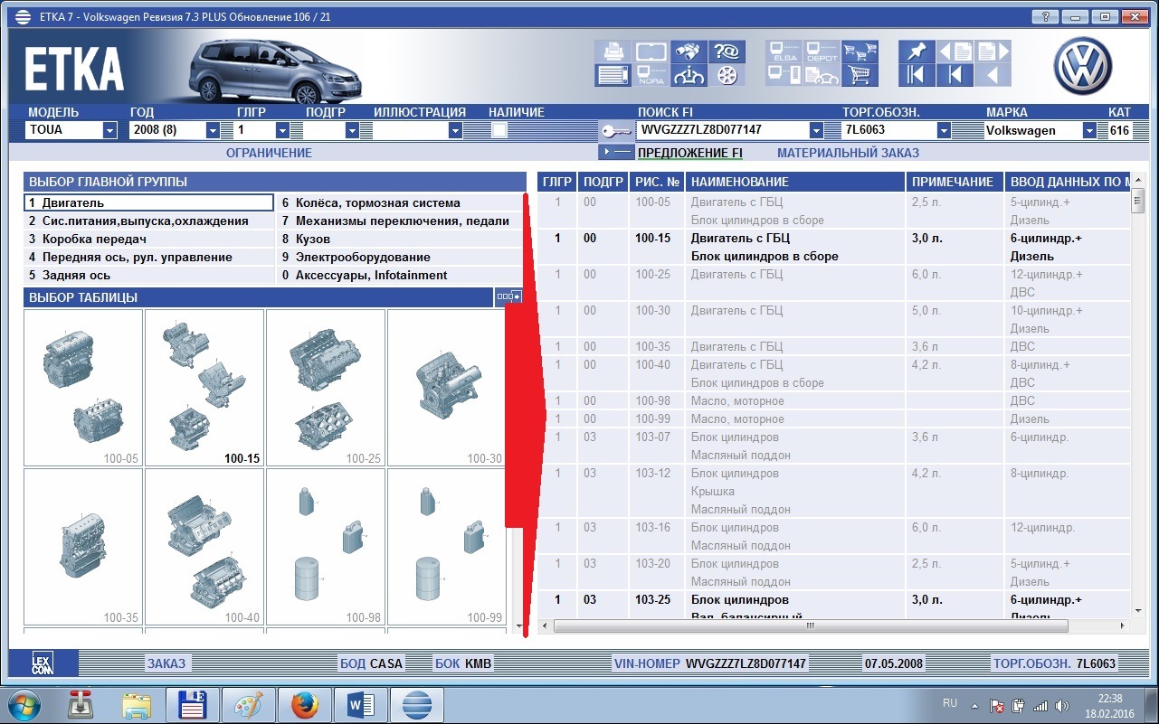Open the NORA connection icon

click(x=651, y=76)
